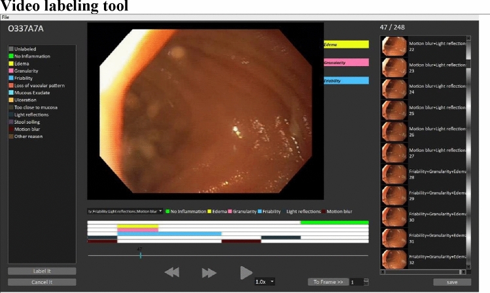This screenshot has width=490, height=293.
Task: Click the frame list scroll down arrow
Action: click(x=468, y=266)
